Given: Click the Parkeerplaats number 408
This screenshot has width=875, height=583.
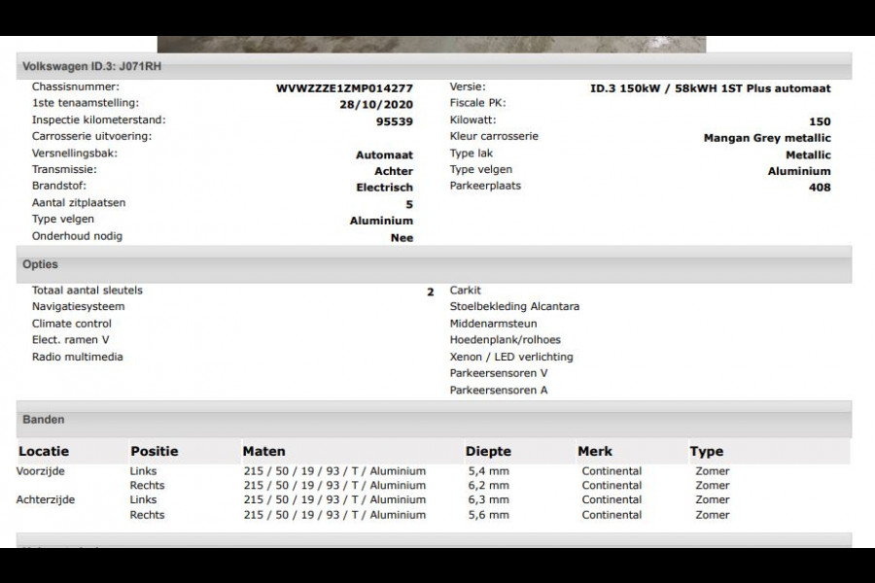Looking at the screenshot, I should pyautogui.click(x=822, y=185).
